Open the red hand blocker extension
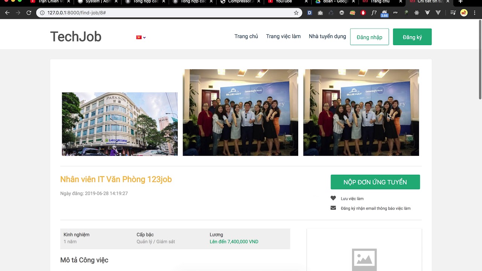Screen dimensions: 482x271 tap(363, 13)
